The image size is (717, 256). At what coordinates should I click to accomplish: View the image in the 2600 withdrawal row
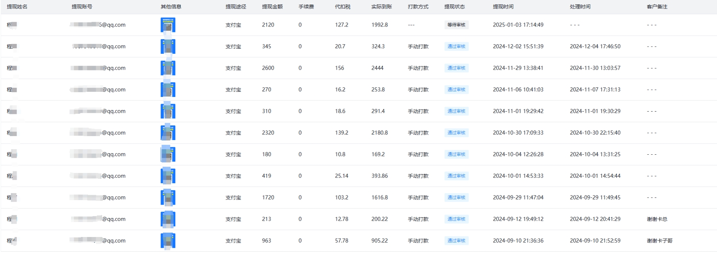coord(168,68)
